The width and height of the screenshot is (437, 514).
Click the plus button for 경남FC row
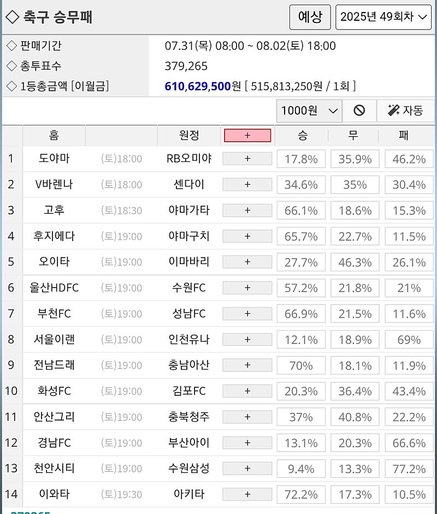coord(247,443)
